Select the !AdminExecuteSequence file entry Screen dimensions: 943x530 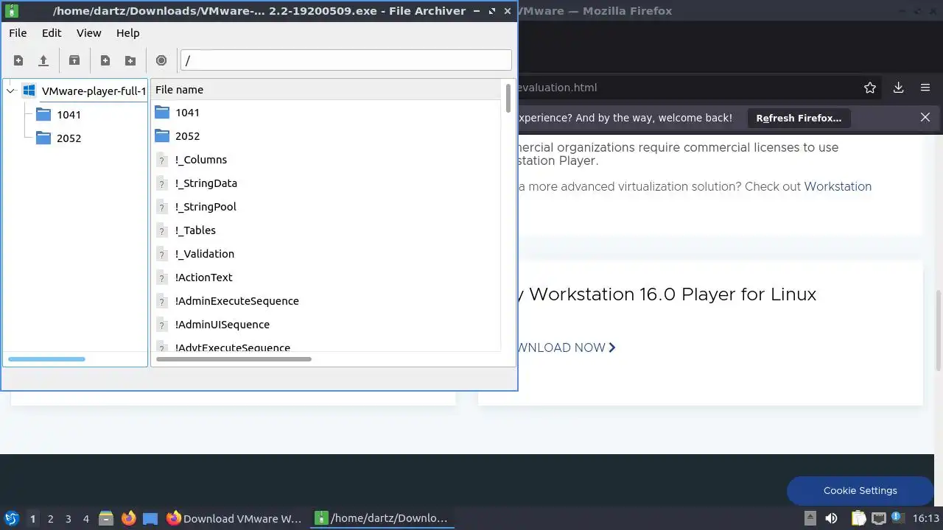(236, 301)
